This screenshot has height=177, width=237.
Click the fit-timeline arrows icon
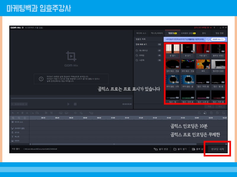point(25,118)
